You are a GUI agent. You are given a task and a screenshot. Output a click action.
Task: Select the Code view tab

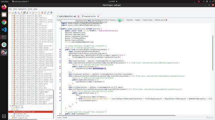pos(59,118)
